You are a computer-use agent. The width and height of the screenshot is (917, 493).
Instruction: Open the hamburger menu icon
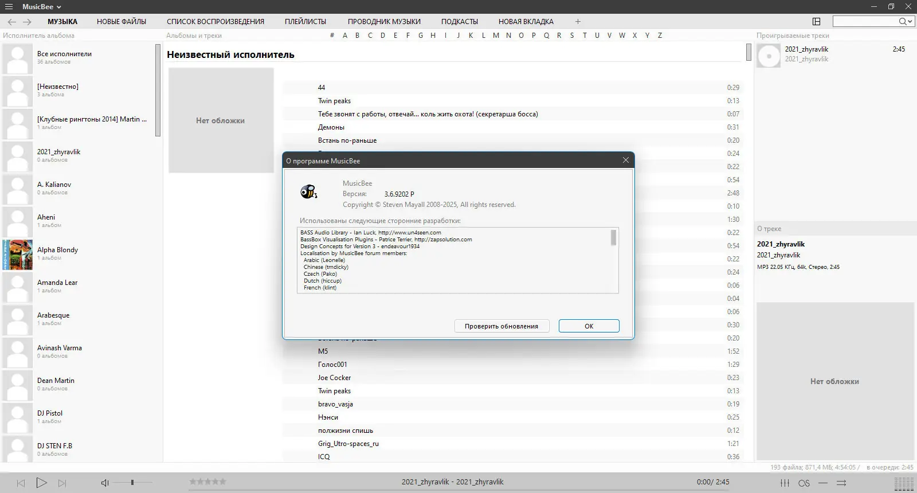(9, 7)
